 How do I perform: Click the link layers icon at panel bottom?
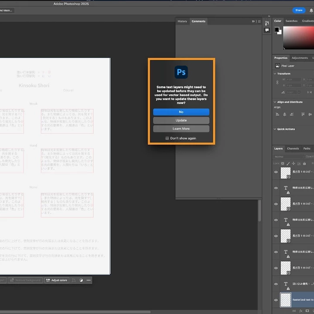294,311
